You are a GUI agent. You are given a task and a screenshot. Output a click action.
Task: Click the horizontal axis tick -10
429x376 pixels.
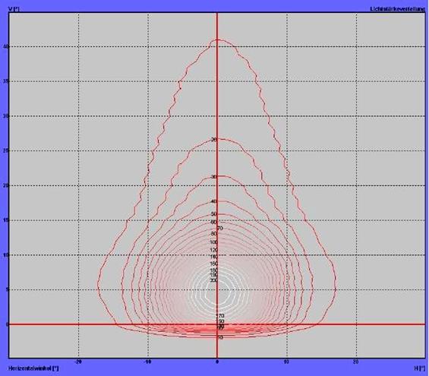tap(147, 362)
